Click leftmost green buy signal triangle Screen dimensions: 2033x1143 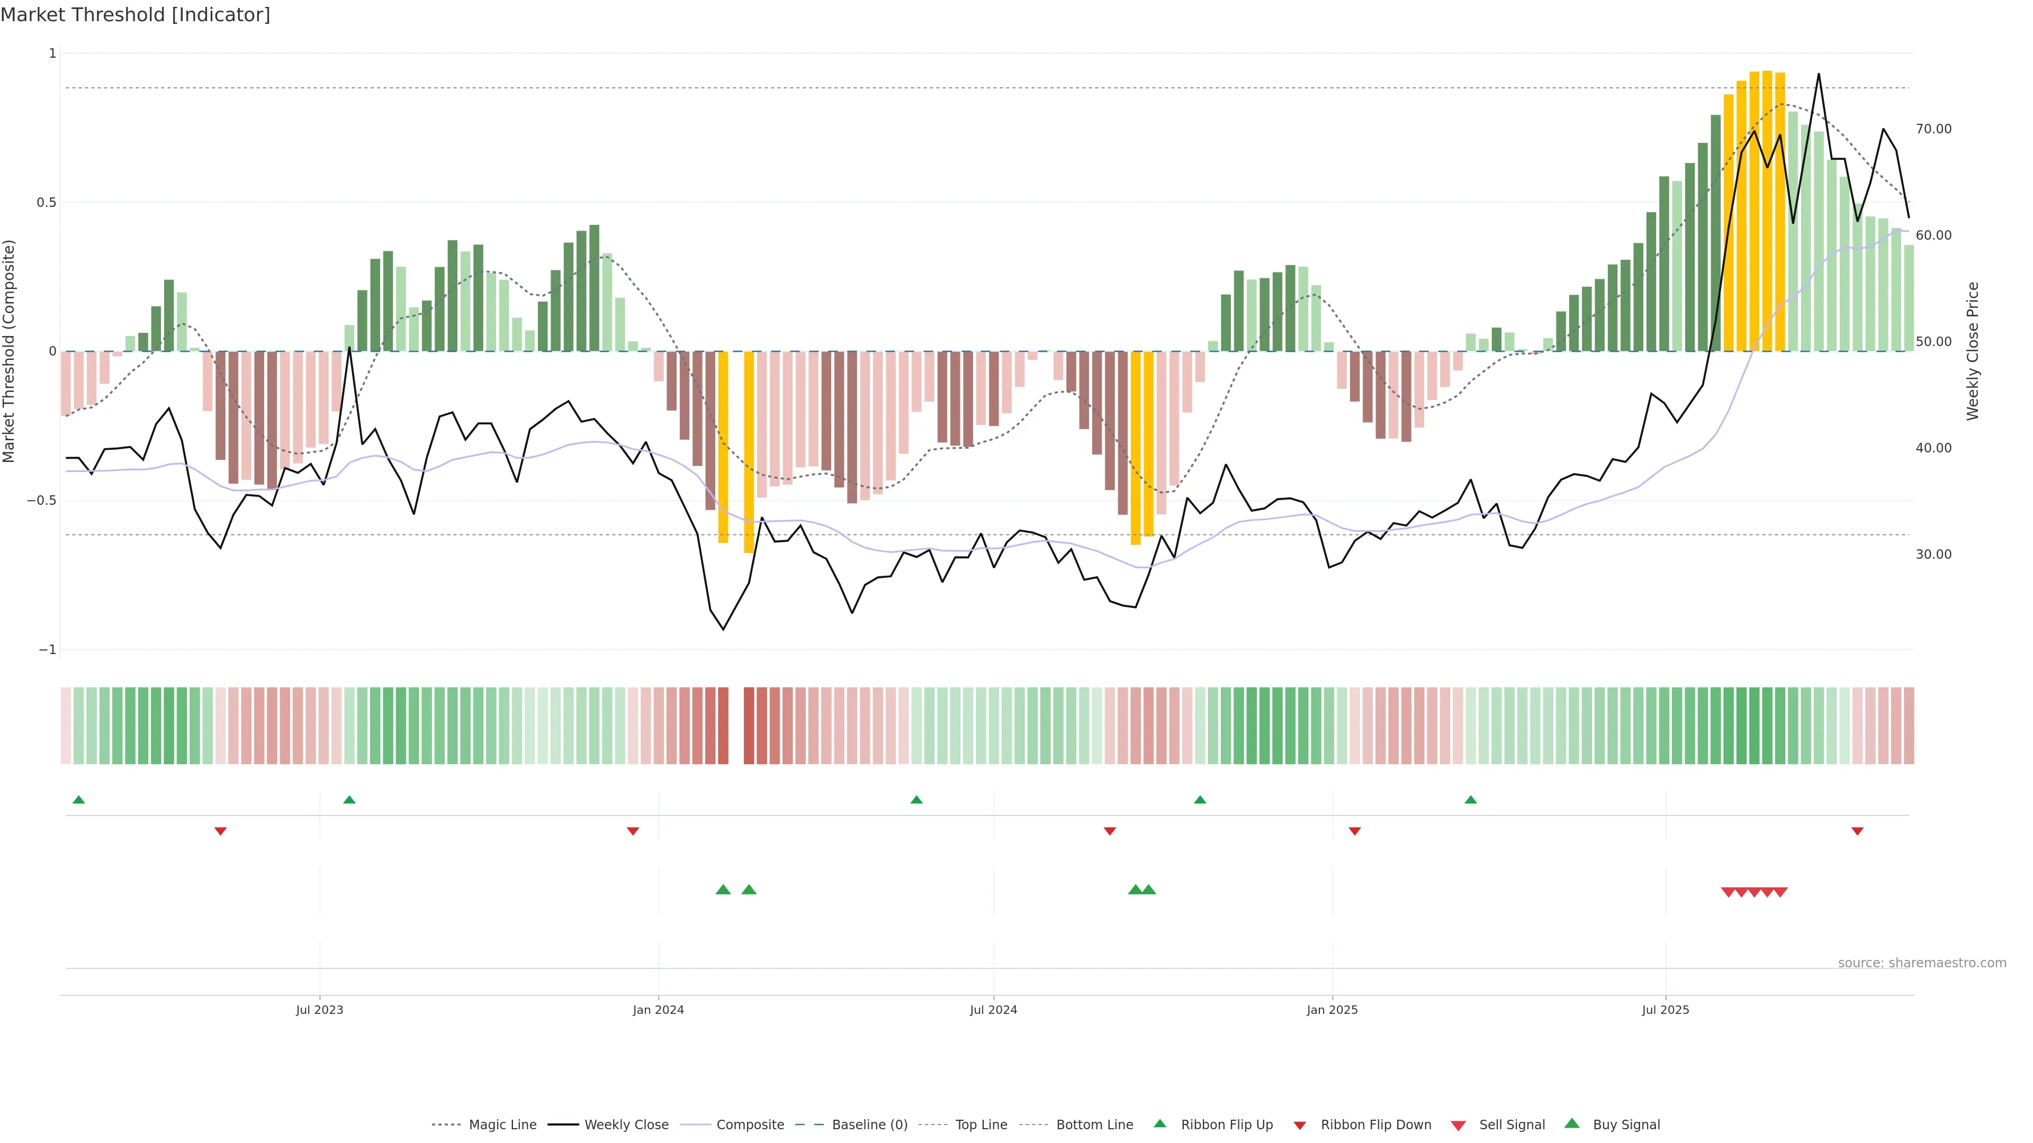click(723, 890)
